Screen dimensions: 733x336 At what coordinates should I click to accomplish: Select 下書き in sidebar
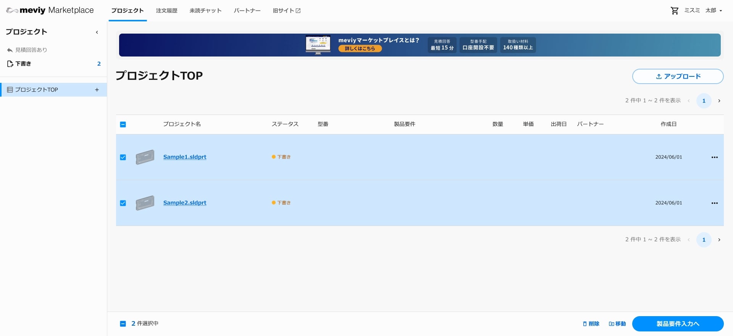pyautogui.click(x=53, y=64)
